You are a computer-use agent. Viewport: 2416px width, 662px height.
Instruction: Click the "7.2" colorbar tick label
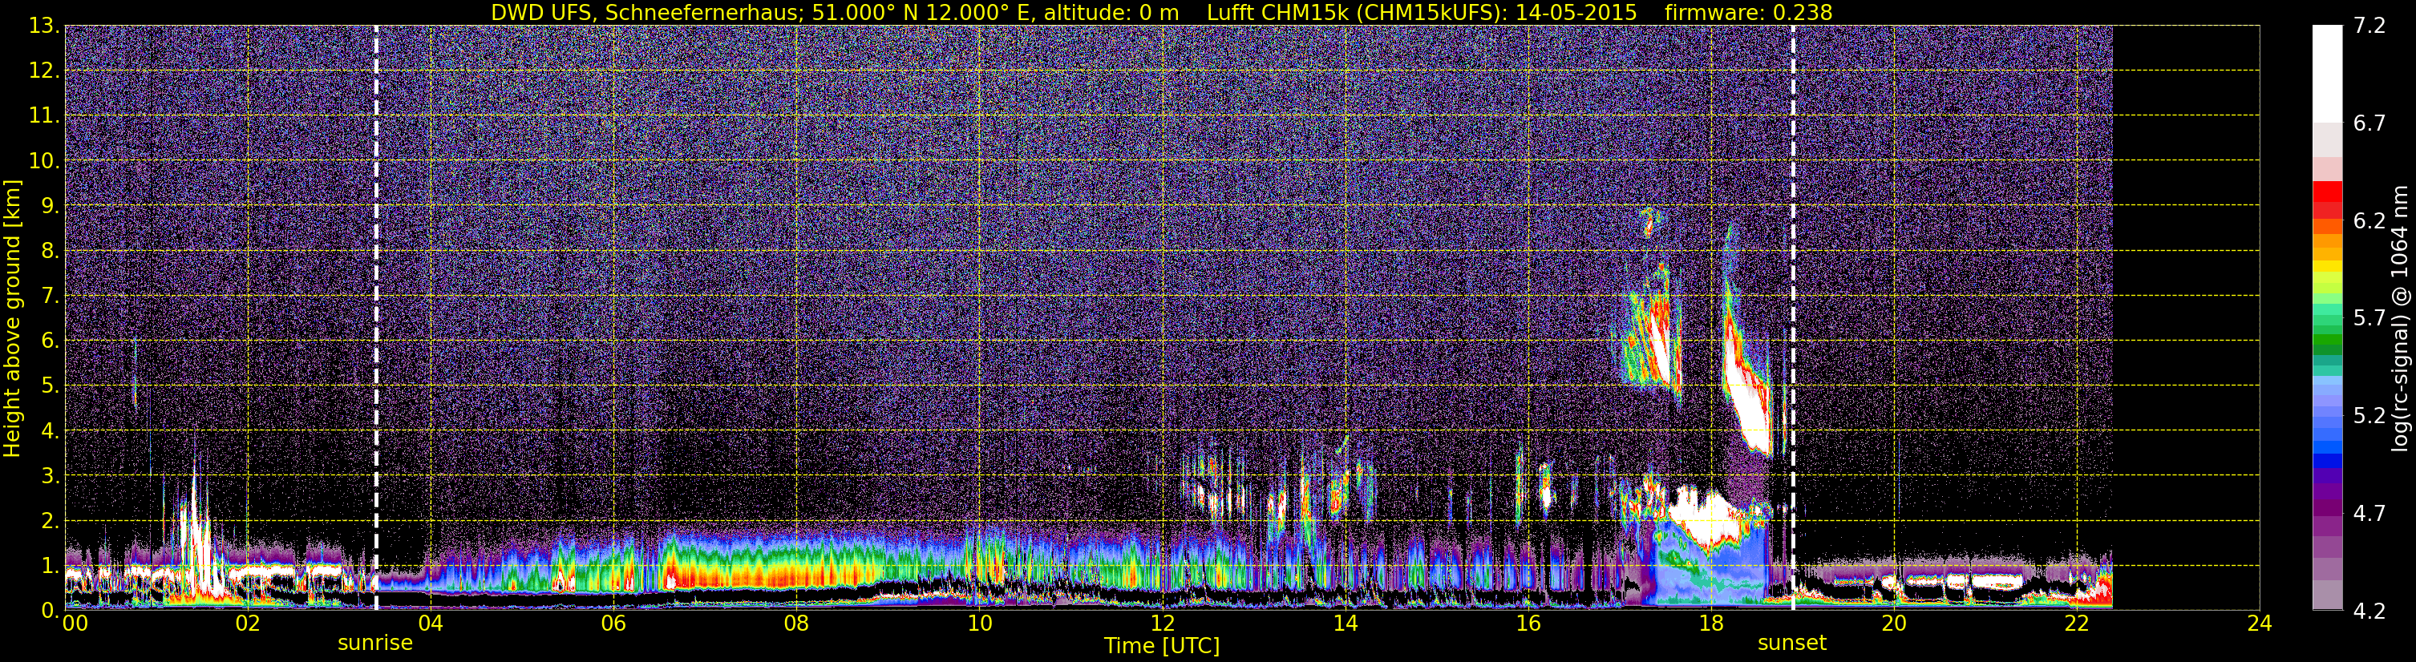click(x=2369, y=26)
